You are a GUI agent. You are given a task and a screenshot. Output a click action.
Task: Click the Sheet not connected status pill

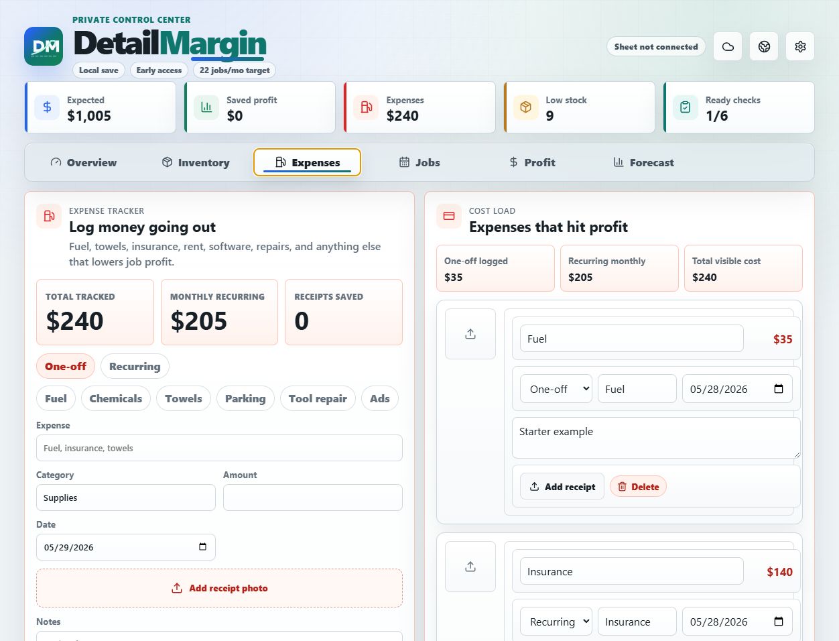656,46
